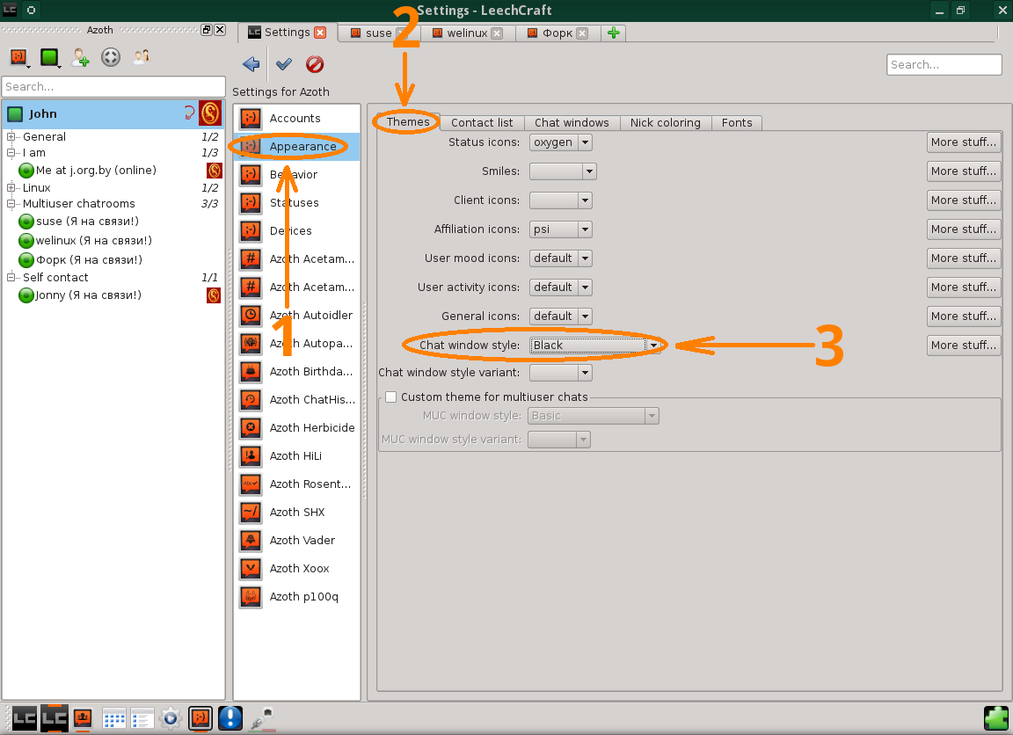
Task: Click More stuff for General icons
Action: 963,317
